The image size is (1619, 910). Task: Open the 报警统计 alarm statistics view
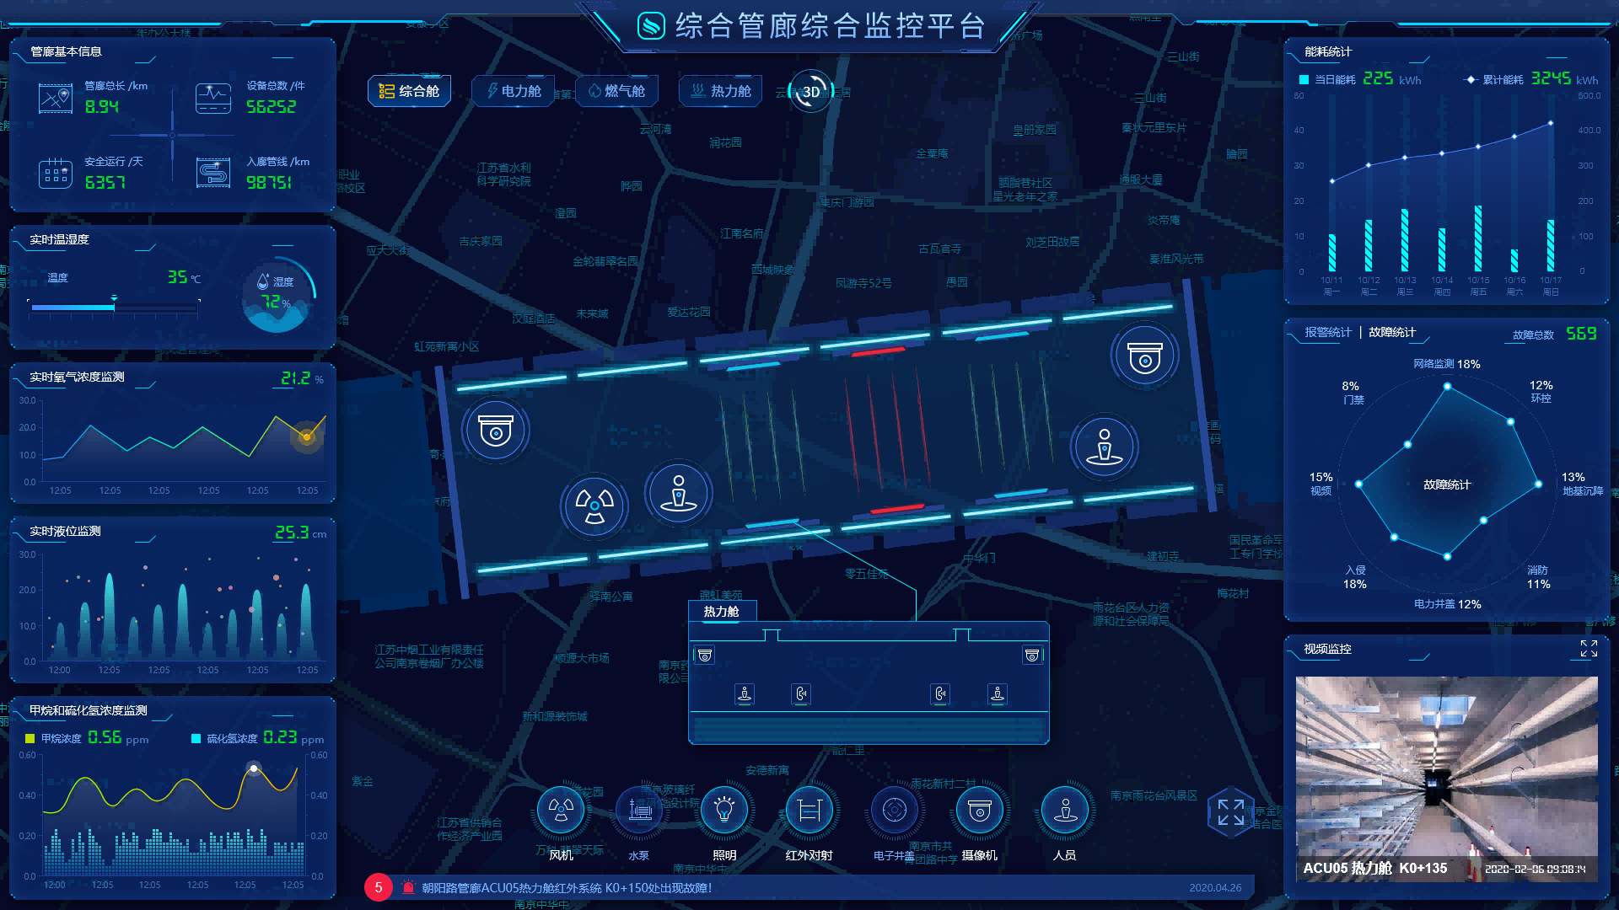click(x=1327, y=332)
